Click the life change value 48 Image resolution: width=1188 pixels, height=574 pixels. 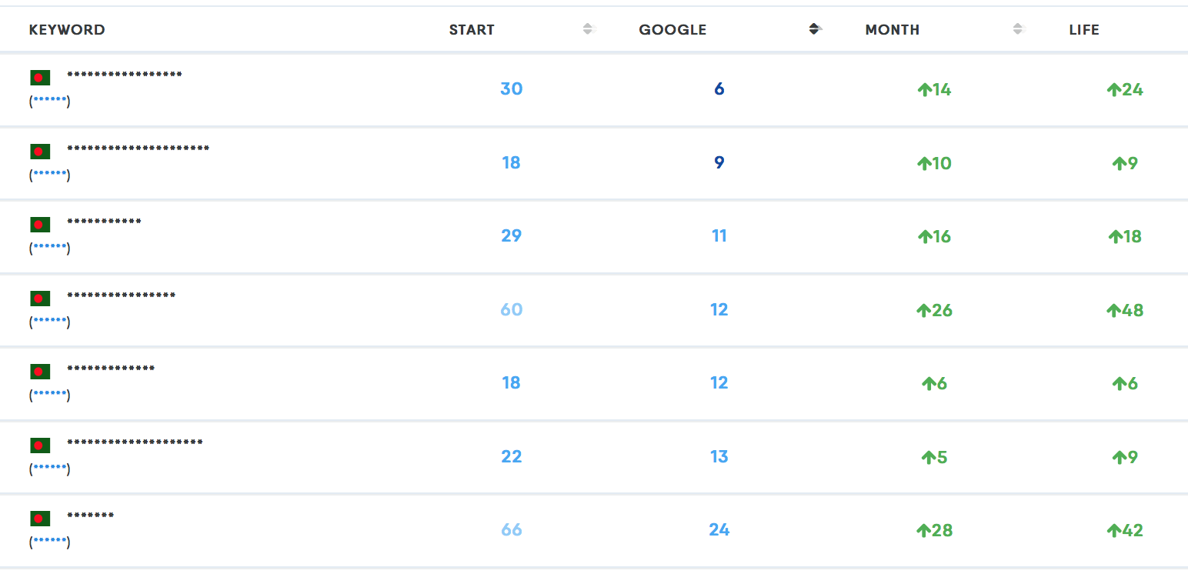coord(1132,311)
